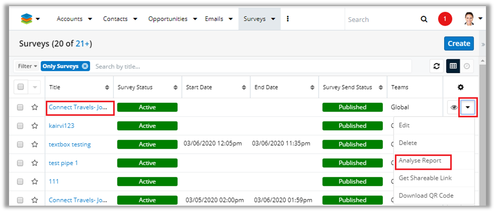
Task: Click the refresh list icon
Action: (437, 66)
